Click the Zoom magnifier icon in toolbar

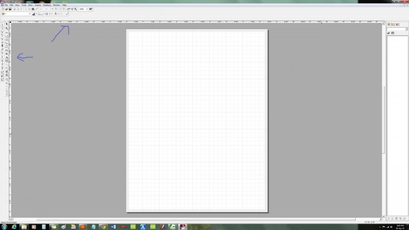pyautogui.click(x=75, y=9)
